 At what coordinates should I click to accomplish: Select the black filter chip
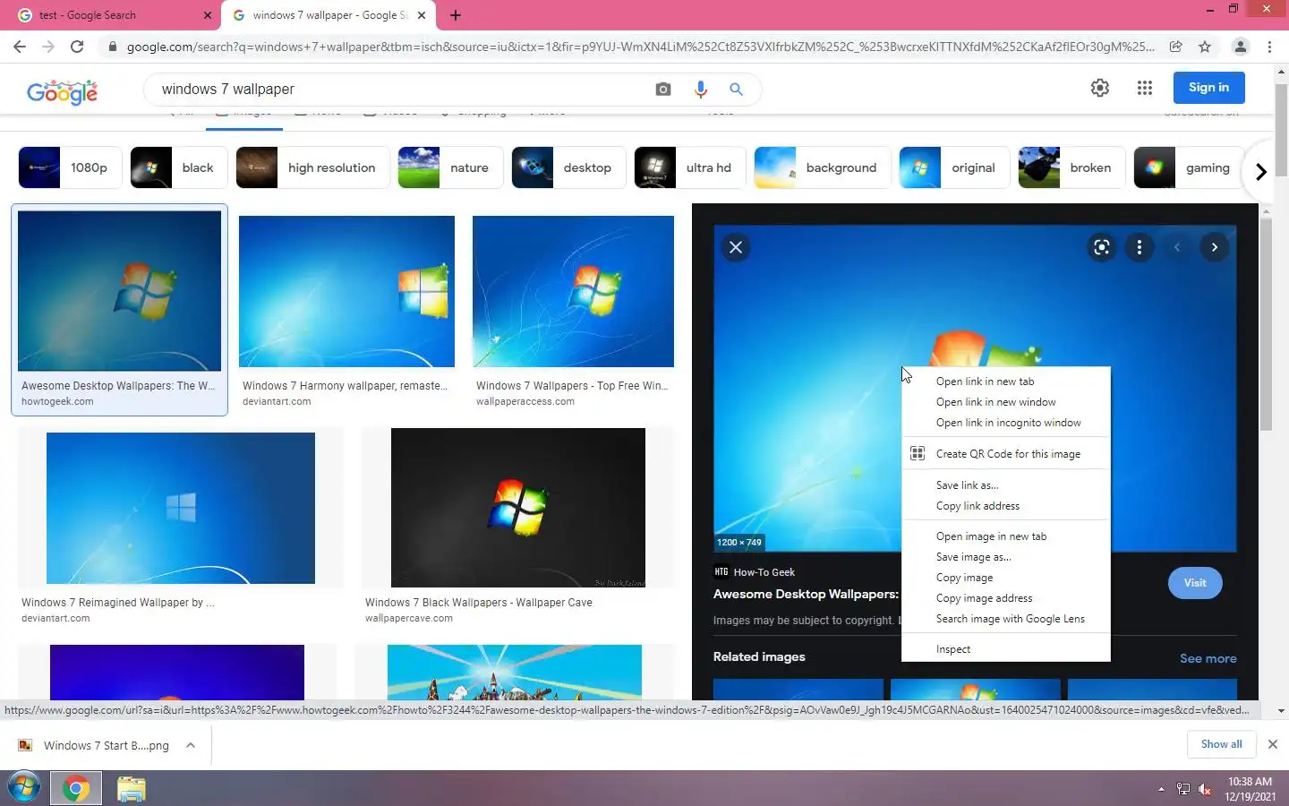[x=179, y=167]
